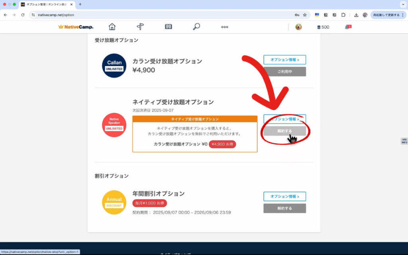The width and height of the screenshot is (408, 255).
Task: Click 解約する for ネイティブ受け放題オプション
Action: tap(284, 131)
